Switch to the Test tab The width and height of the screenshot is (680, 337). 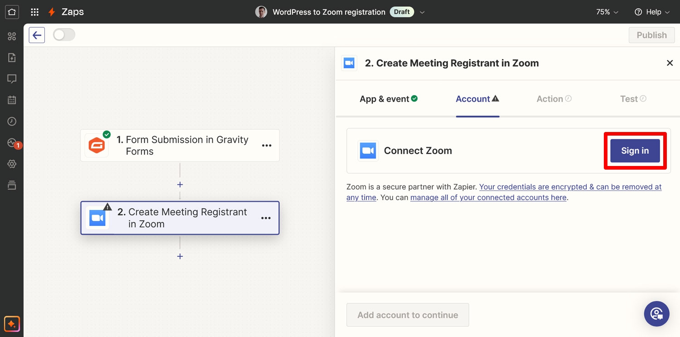pos(633,99)
